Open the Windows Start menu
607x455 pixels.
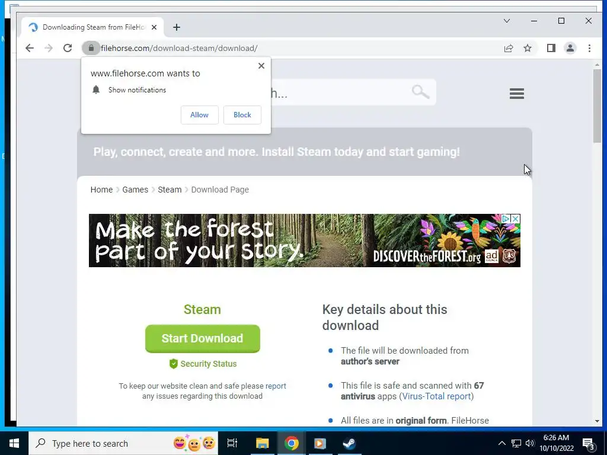(14, 443)
